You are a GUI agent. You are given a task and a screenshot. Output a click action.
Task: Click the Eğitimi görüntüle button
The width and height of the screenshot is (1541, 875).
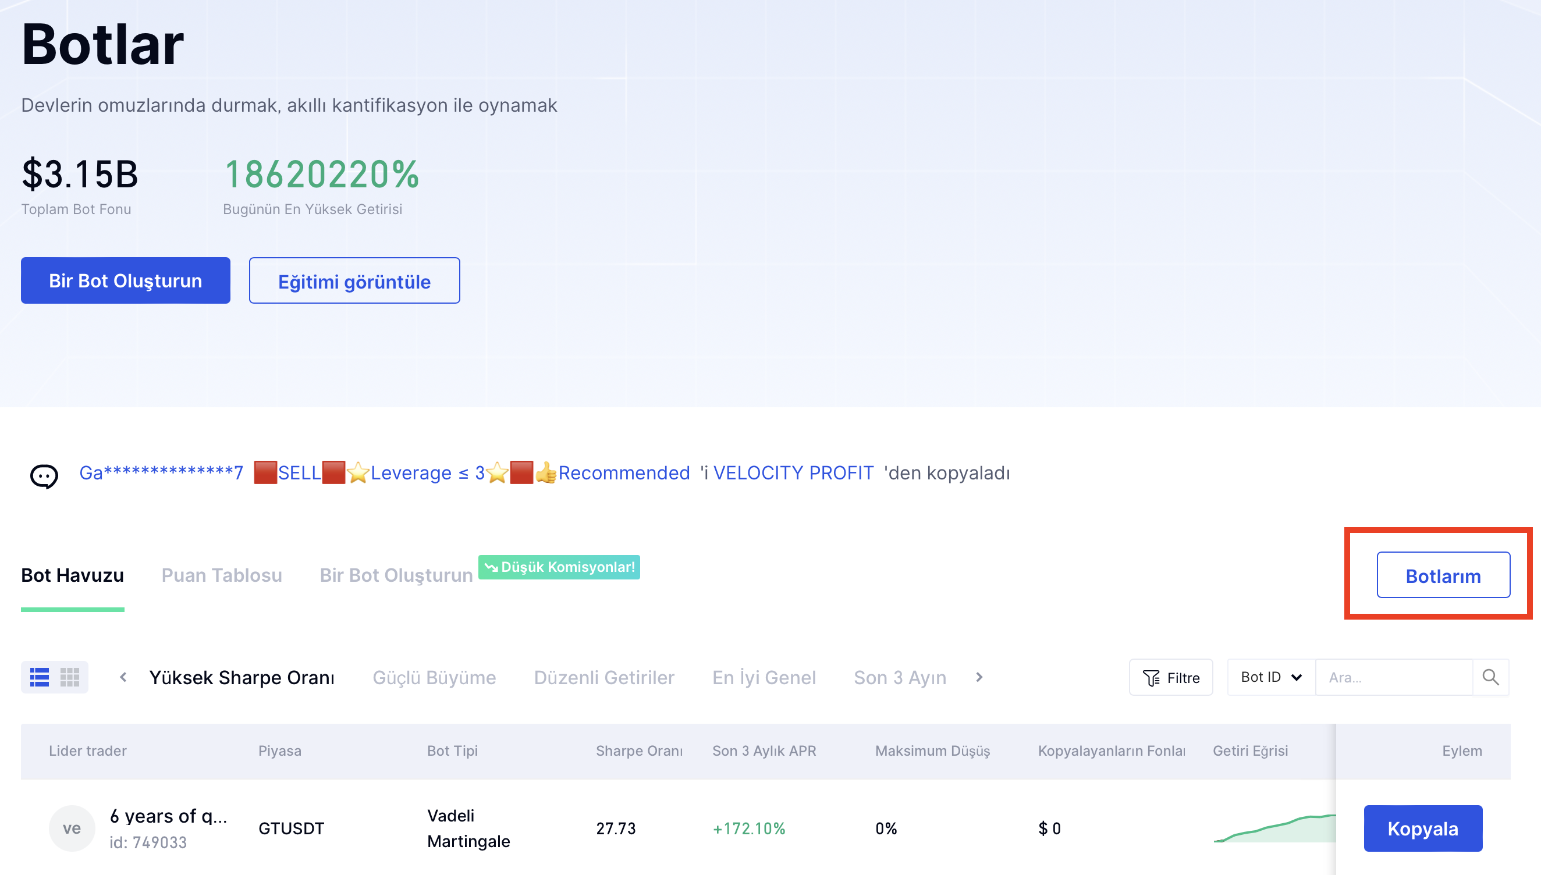pyautogui.click(x=354, y=280)
